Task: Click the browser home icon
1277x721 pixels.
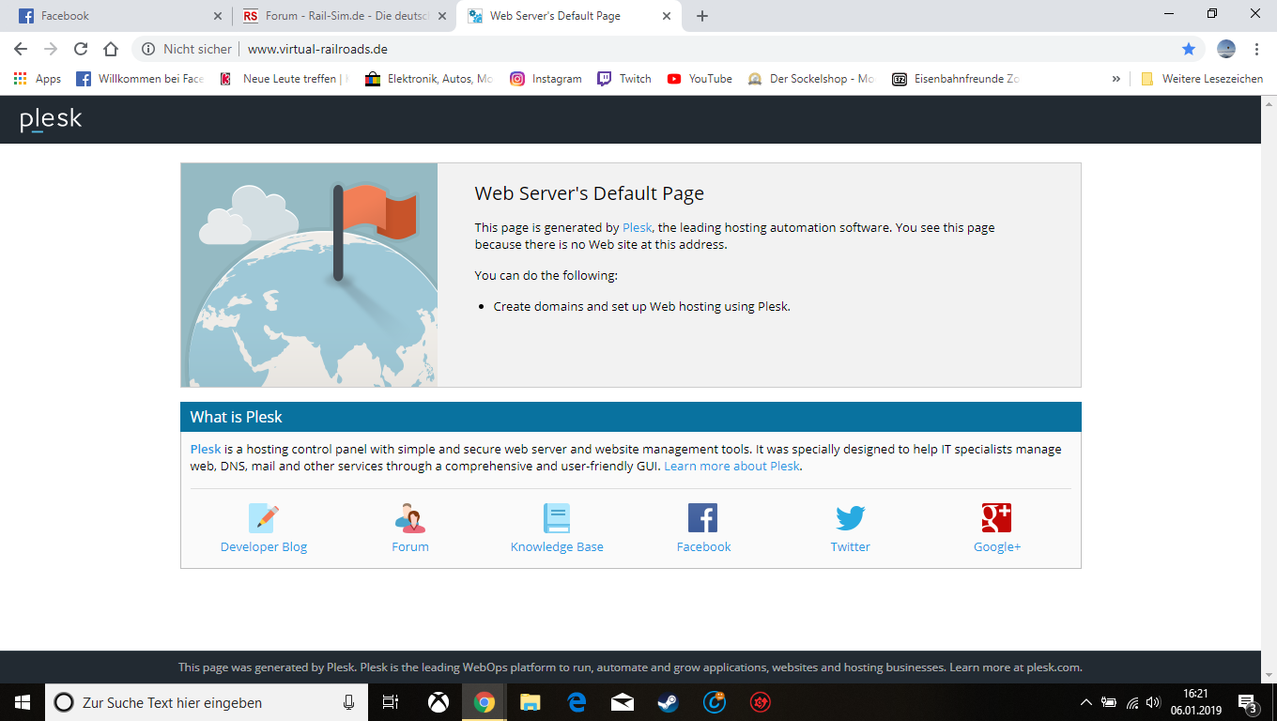Action: pyautogui.click(x=111, y=49)
